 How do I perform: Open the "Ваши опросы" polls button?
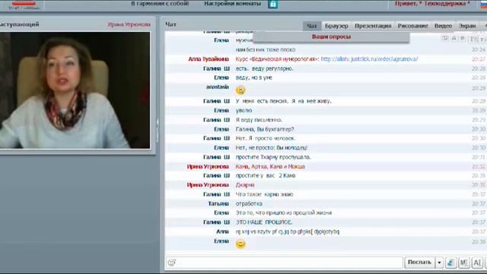(331, 37)
